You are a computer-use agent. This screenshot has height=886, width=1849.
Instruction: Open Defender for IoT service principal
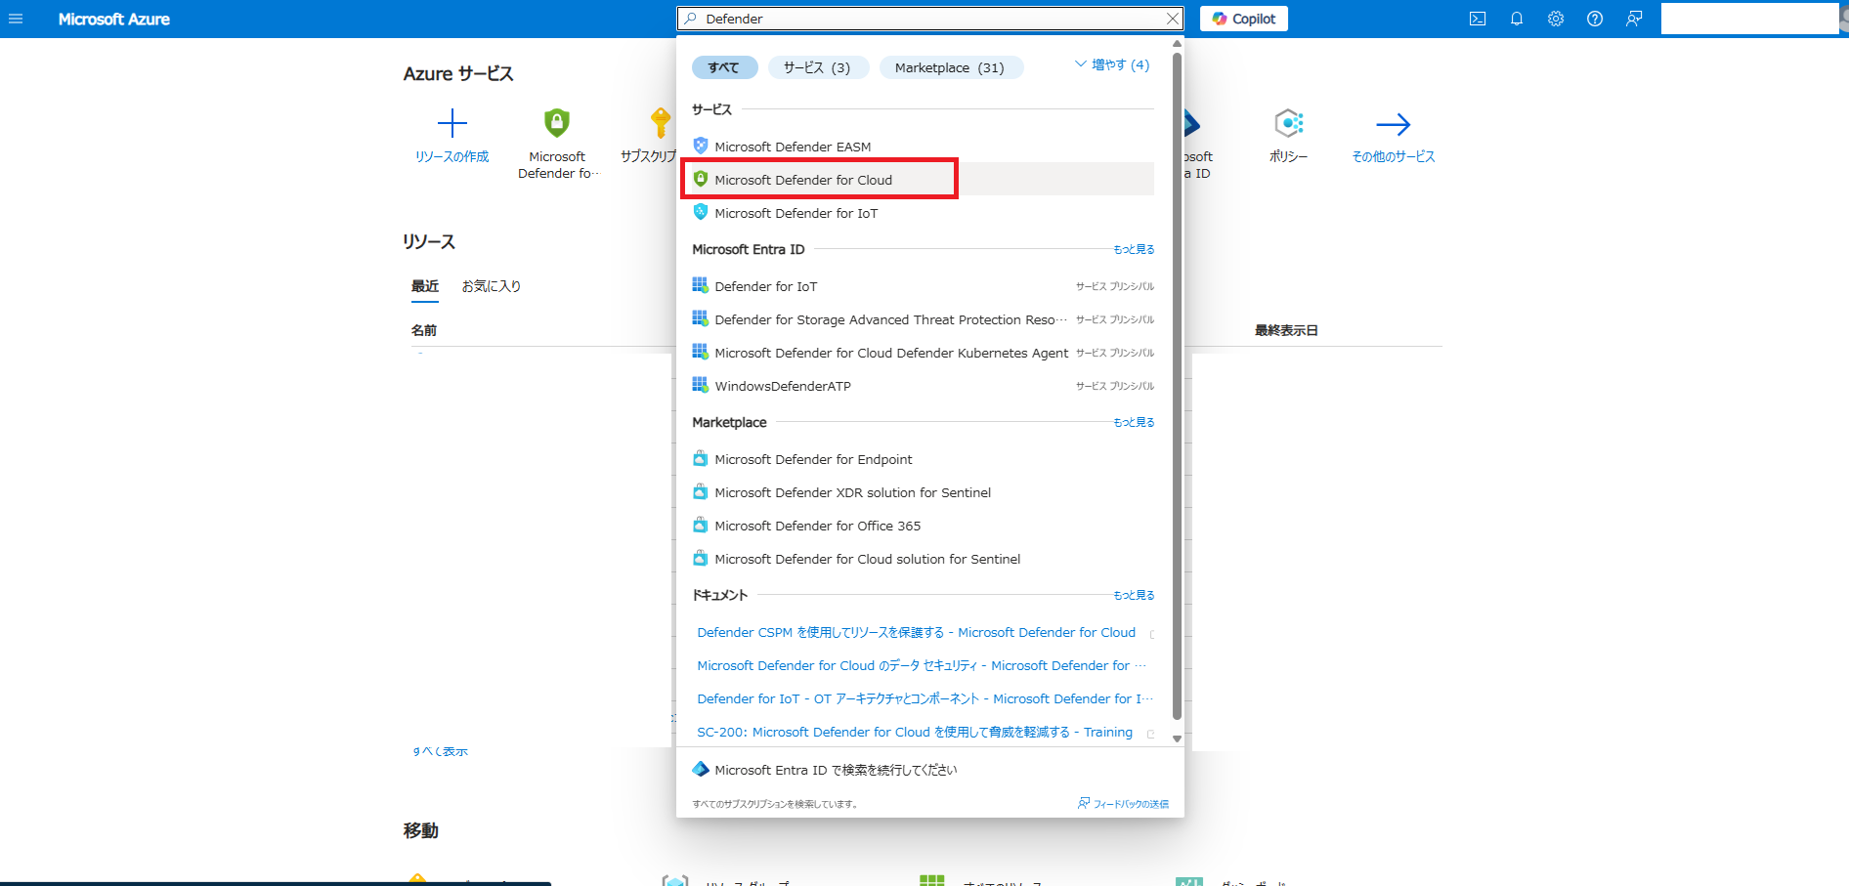point(923,286)
